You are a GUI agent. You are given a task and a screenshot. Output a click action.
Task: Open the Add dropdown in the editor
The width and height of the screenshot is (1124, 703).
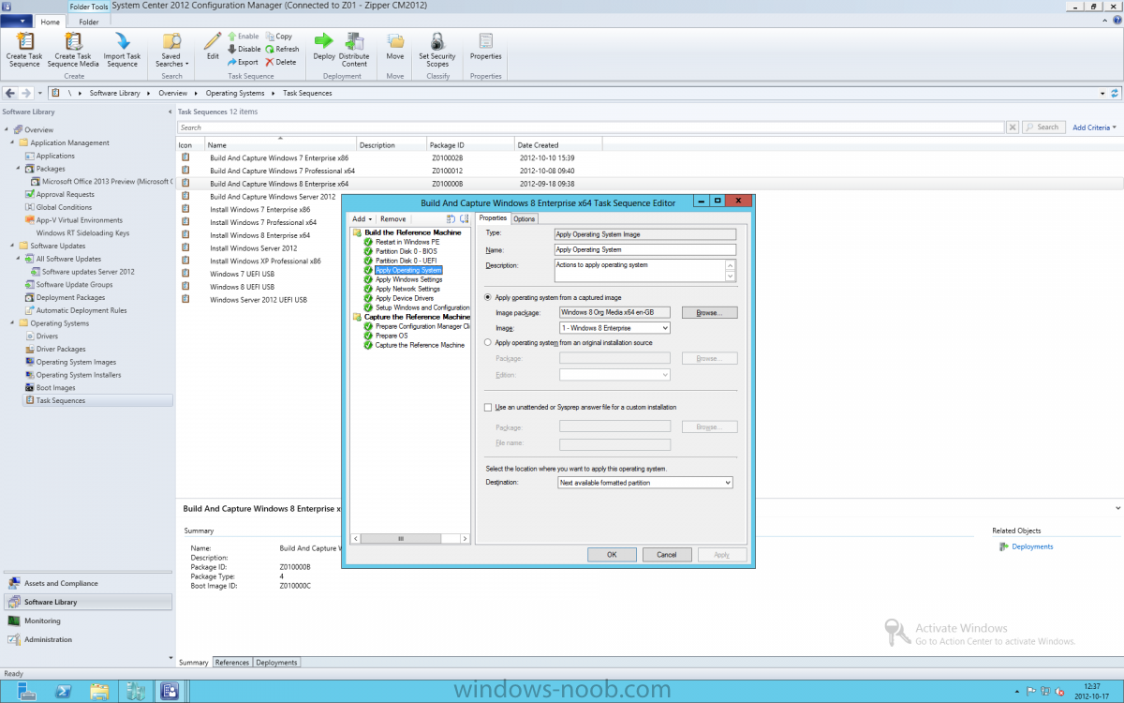click(362, 219)
